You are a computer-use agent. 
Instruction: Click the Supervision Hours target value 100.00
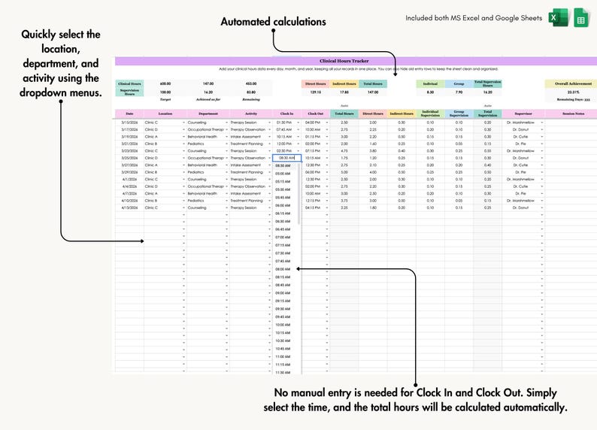point(165,92)
